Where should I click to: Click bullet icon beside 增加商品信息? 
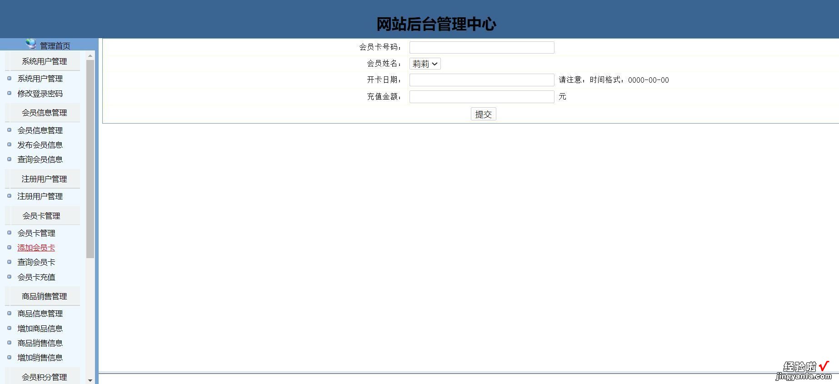(x=9, y=328)
